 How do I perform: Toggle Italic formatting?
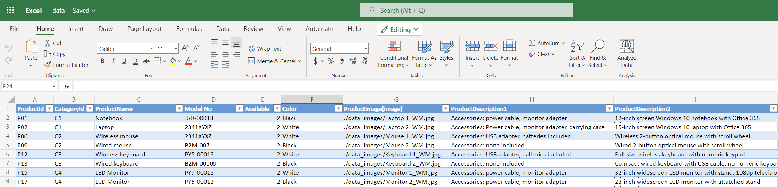click(113, 61)
